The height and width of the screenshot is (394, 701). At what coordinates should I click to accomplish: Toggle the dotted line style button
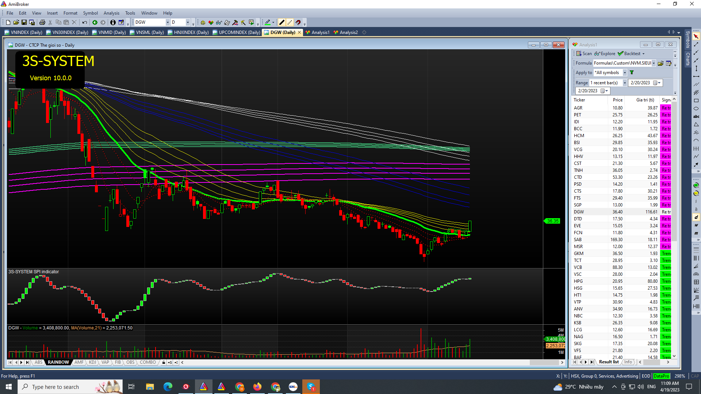point(290,23)
